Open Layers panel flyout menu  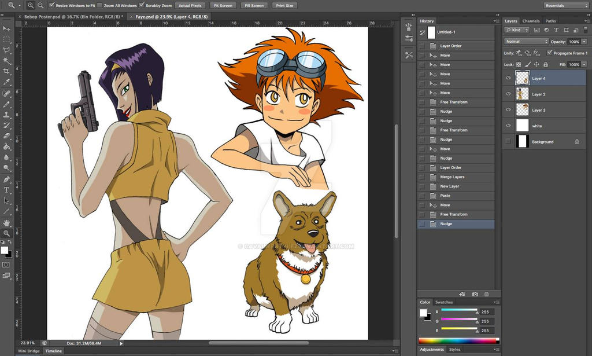pyautogui.click(x=588, y=21)
